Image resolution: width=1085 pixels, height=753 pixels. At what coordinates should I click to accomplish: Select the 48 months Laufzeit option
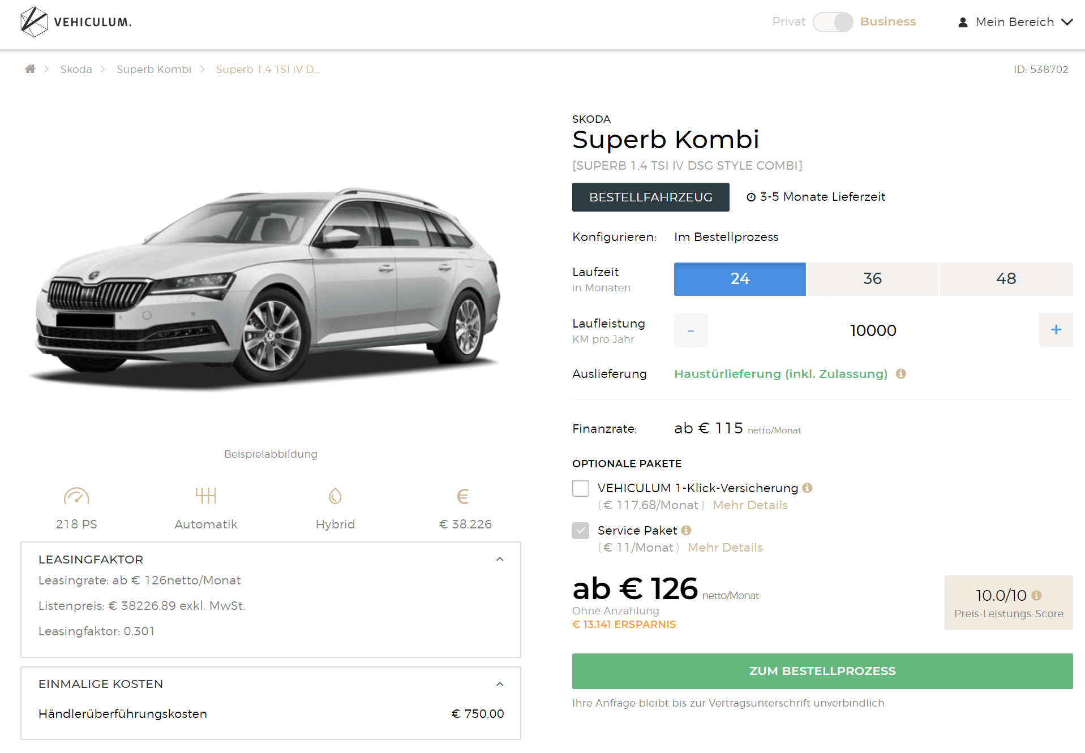click(1006, 279)
